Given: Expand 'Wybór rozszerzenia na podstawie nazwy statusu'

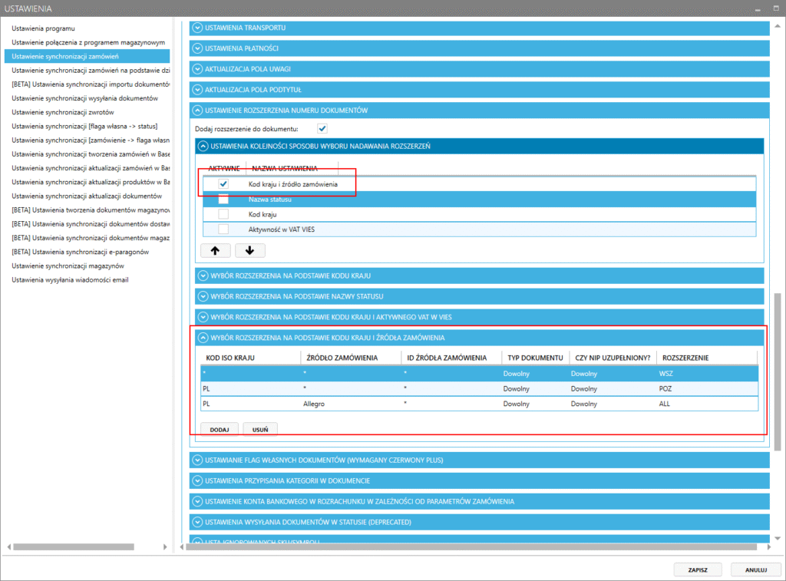Looking at the screenshot, I should [x=203, y=295].
